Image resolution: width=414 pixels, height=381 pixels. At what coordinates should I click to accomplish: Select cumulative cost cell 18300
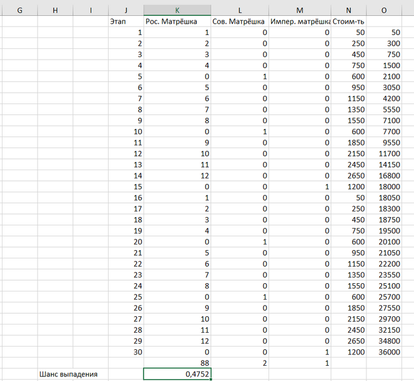tap(384, 208)
